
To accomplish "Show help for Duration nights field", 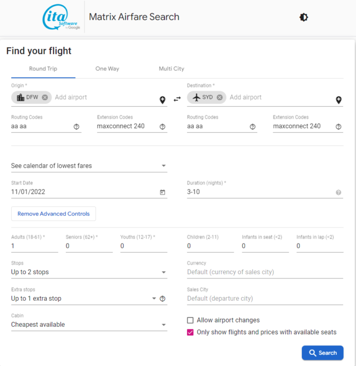I will [338, 193].
